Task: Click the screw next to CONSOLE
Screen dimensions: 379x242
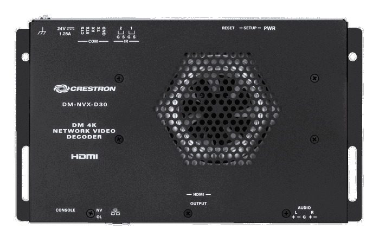Action: tap(91, 213)
